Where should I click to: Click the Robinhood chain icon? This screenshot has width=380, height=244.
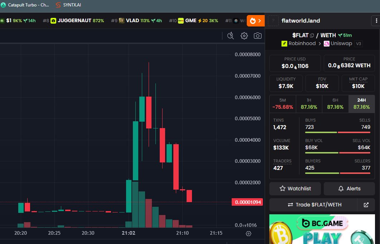(284, 44)
